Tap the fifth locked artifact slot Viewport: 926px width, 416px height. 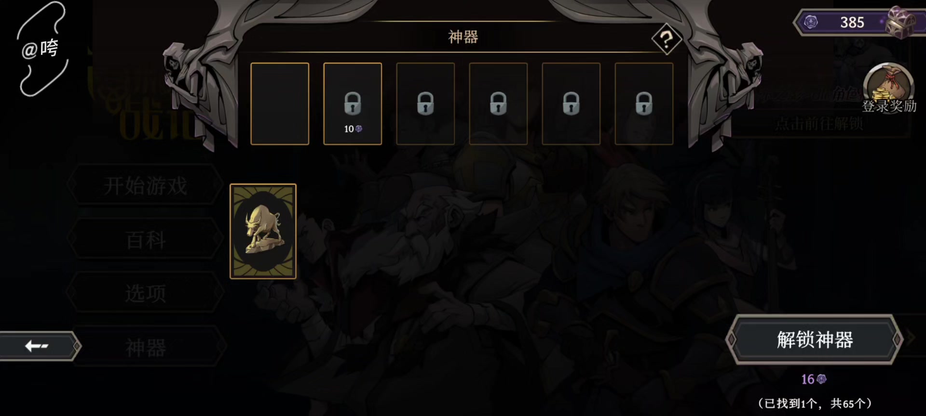[x=571, y=104]
